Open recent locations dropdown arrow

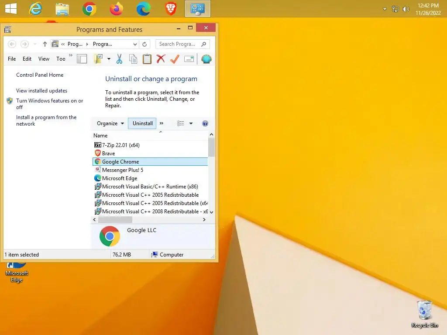coord(35,44)
